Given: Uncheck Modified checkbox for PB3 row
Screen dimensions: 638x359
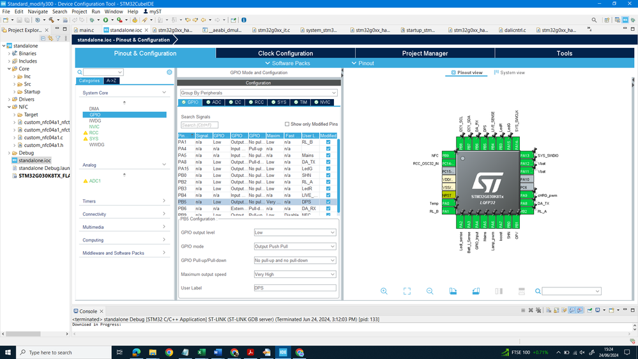Looking at the screenshot, I should click(x=328, y=188).
